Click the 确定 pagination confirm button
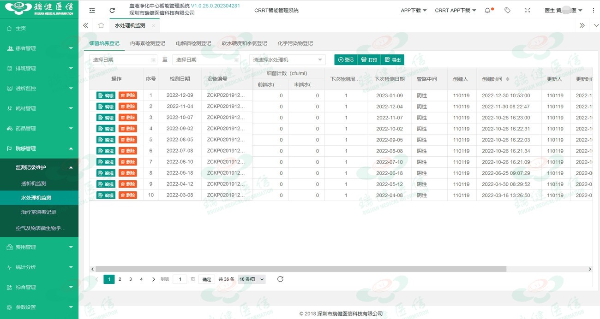 (207, 279)
